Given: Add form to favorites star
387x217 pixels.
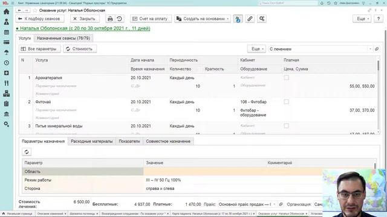Looking at the screenshot, I should (x=35, y=10).
